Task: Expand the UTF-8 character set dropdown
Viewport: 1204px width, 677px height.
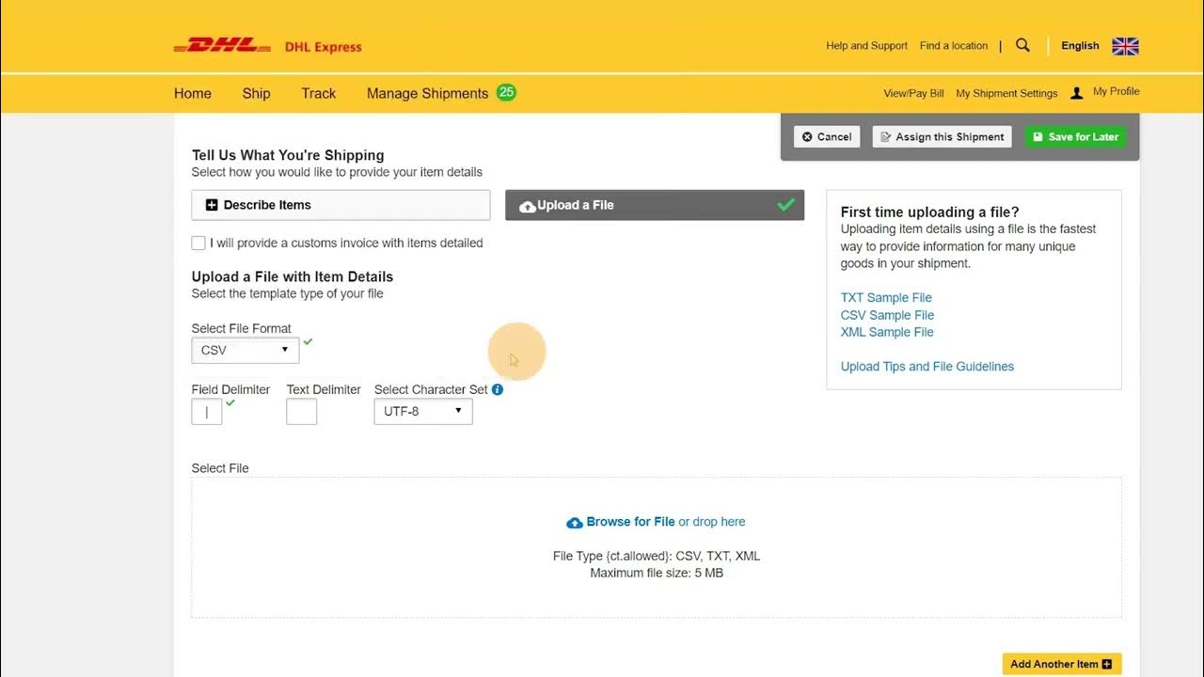Action: tap(423, 411)
